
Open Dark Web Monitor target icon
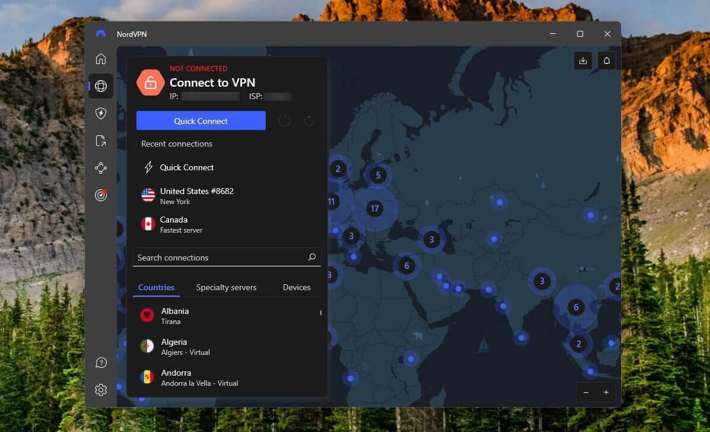point(100,195)
